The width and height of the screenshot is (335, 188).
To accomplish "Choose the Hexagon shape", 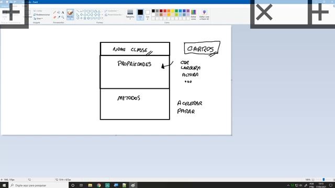I will 88,15.
